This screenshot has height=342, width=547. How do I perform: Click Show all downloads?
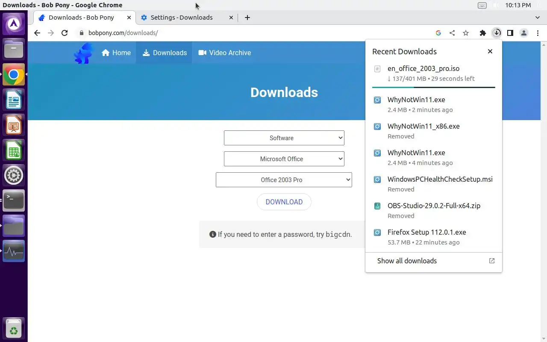click(434, 261)
